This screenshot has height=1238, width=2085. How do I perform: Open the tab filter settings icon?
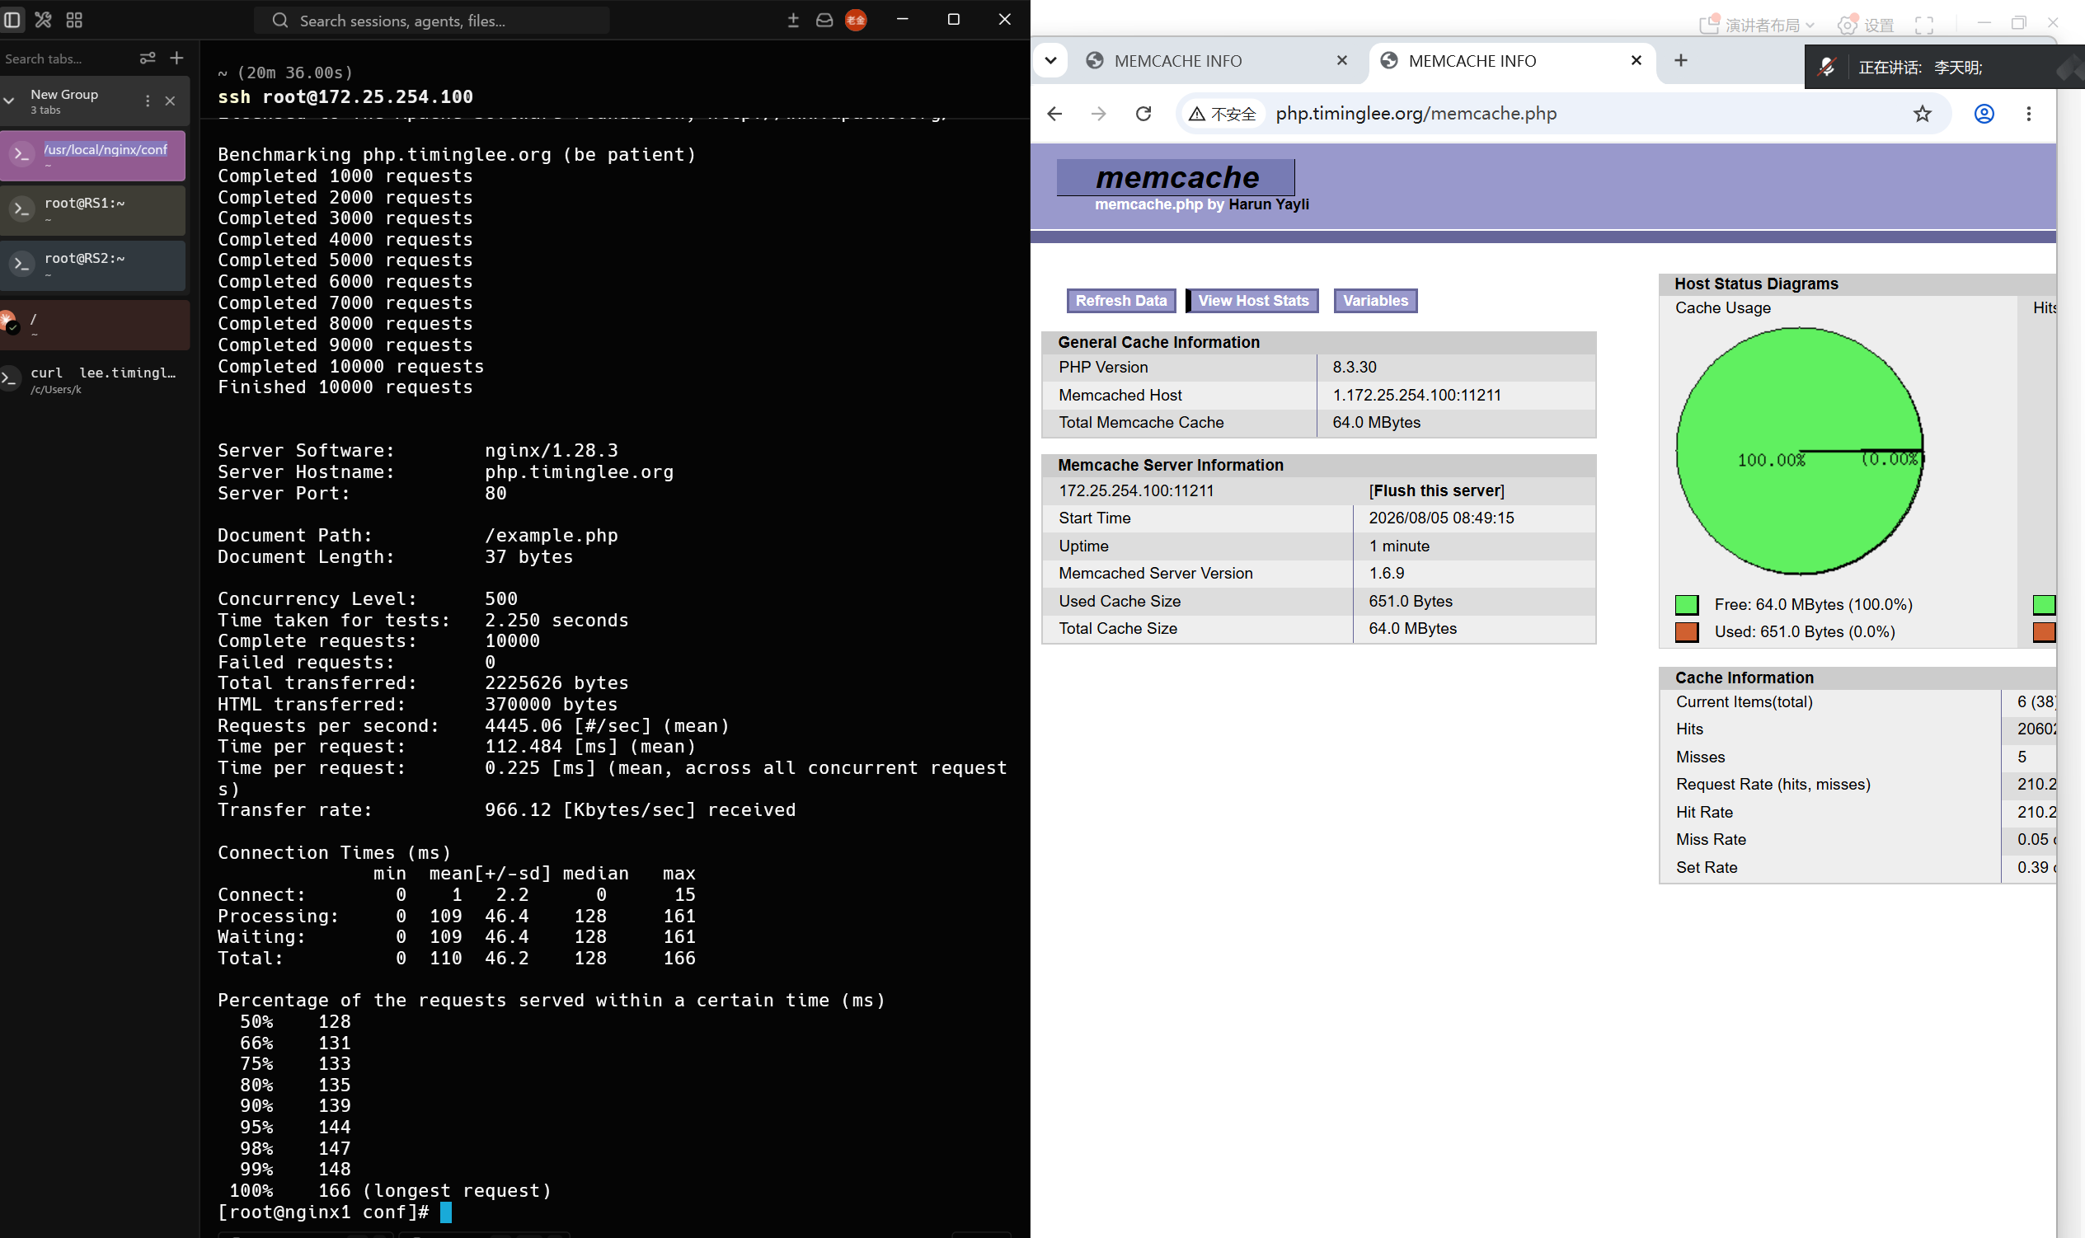(x=148, y=58)
